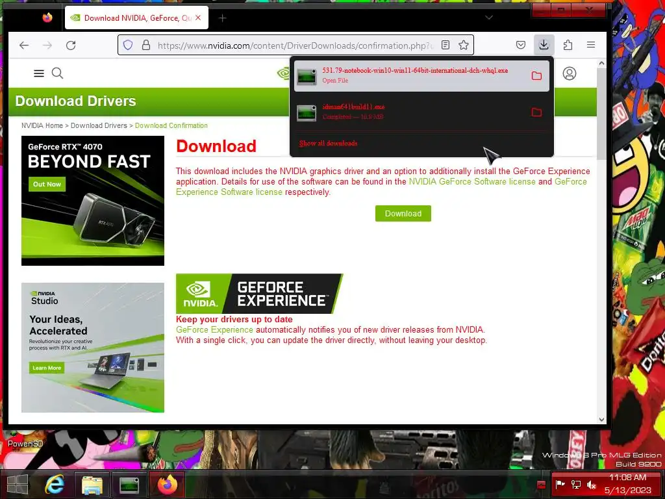Close the downloads panel via toolbar download icon
Viewport: 665px width, 499px height.
point(544,45)
